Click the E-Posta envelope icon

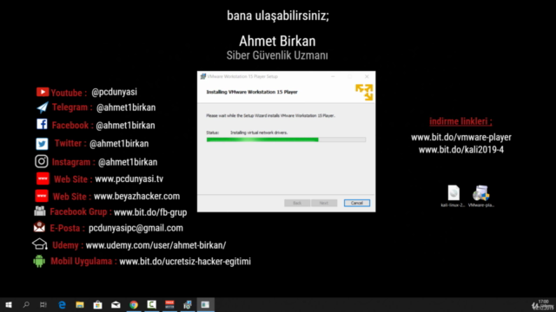pos(39,227)
